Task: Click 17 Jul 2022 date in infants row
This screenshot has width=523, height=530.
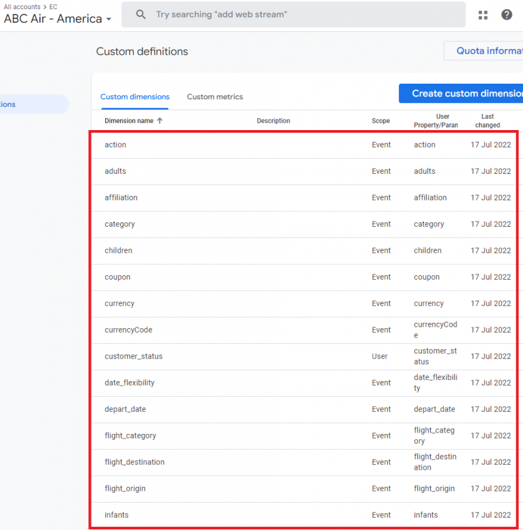Action: point(490,515)
